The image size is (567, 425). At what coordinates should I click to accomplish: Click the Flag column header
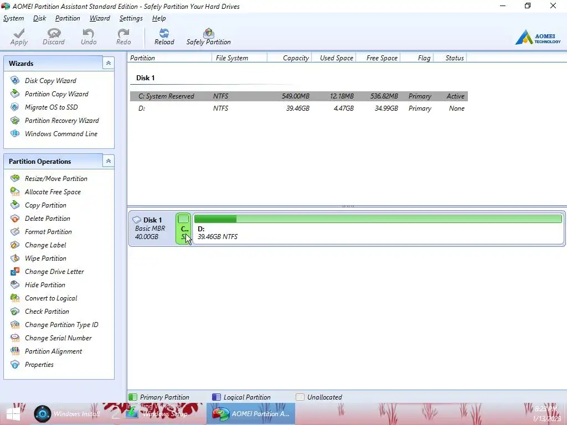417,58
